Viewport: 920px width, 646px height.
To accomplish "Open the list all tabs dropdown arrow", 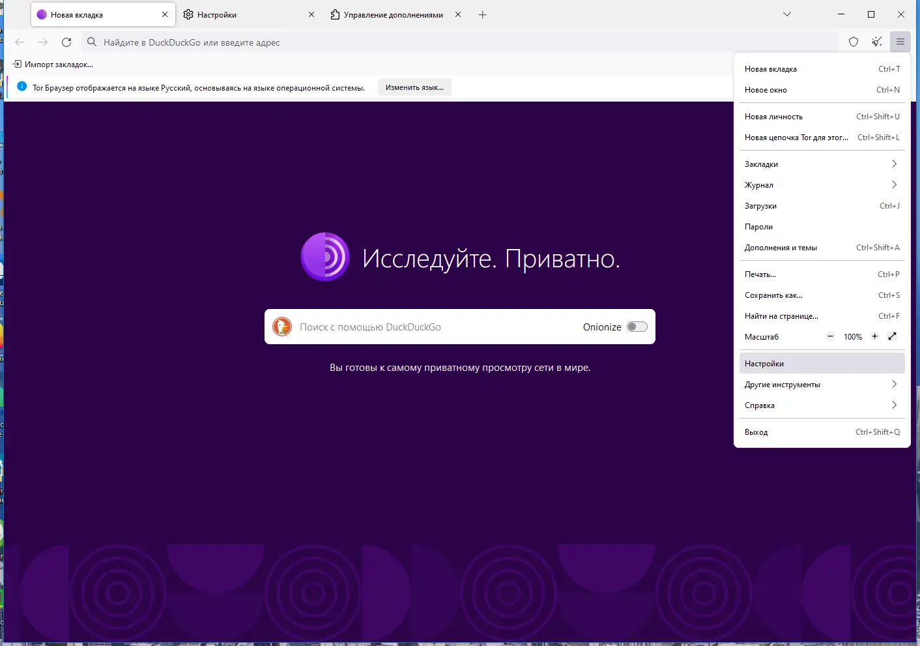I will [787, 14].
